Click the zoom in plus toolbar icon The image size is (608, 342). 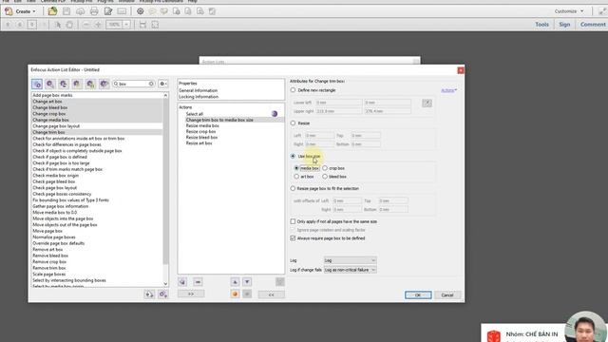tap(98, 25)
